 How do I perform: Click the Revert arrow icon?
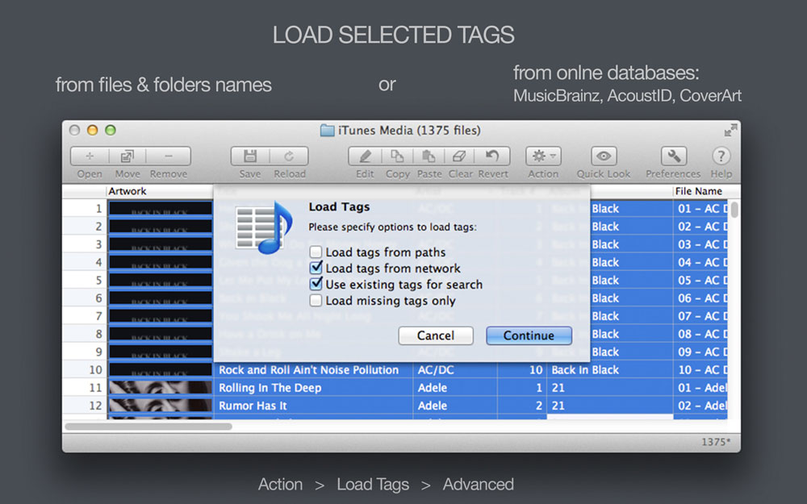coord(492,156)
